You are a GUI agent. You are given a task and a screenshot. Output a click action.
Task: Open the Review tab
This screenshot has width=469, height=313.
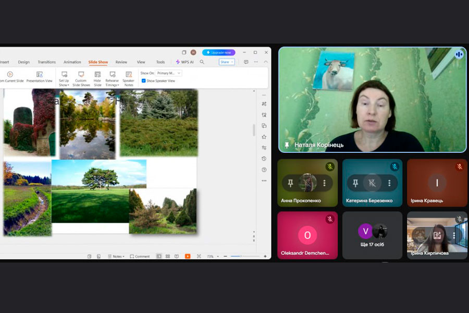121,62
